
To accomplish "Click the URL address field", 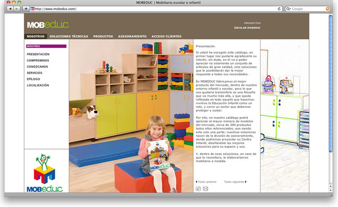I will pyautogui.click(x=155, y=9).
